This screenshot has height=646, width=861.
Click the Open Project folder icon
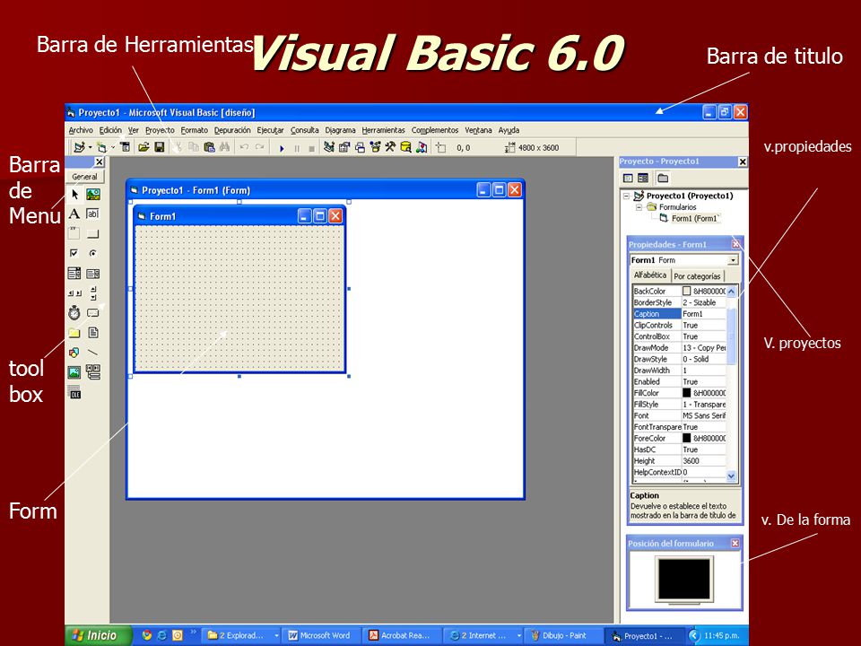tap(143, 147)
